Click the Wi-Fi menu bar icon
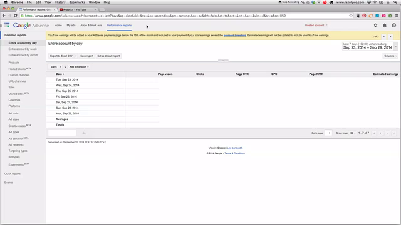Viewport: 401px width, 225px height. [x=375, y=2]
